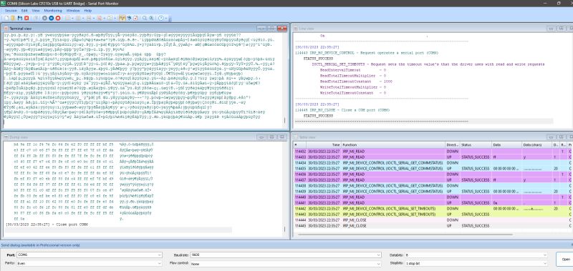Open the Parity Even dropdown
Screen dimensions: 573x271
(x=159, y=263)
